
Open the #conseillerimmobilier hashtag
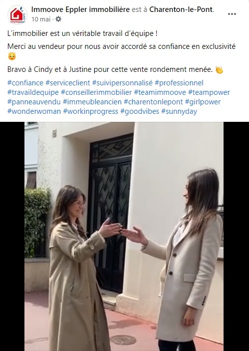pos(96,92)
